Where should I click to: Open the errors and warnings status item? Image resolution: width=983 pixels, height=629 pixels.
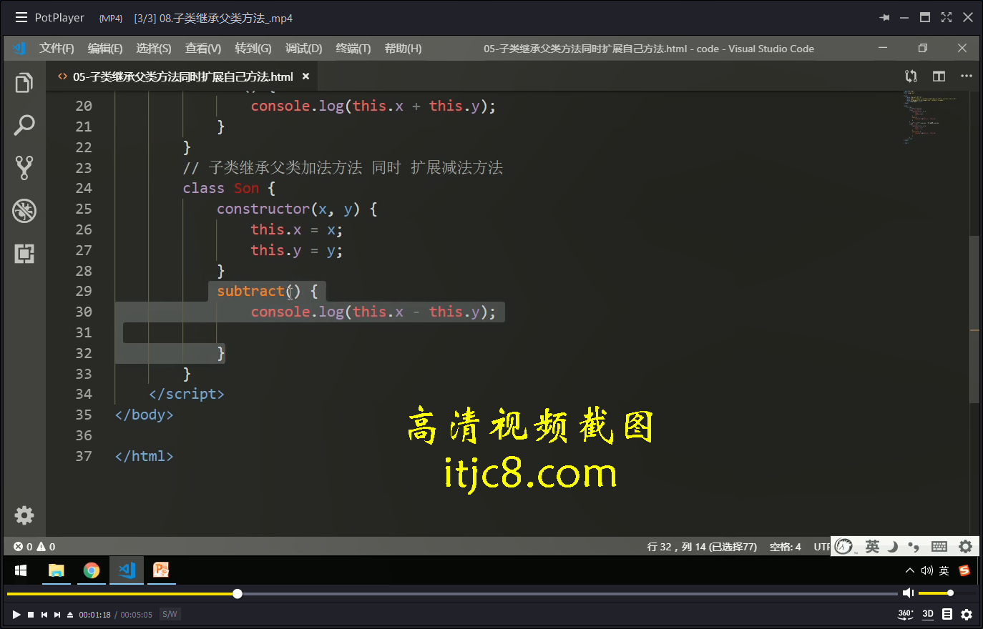pyautogui.click(x=34, y=547)
